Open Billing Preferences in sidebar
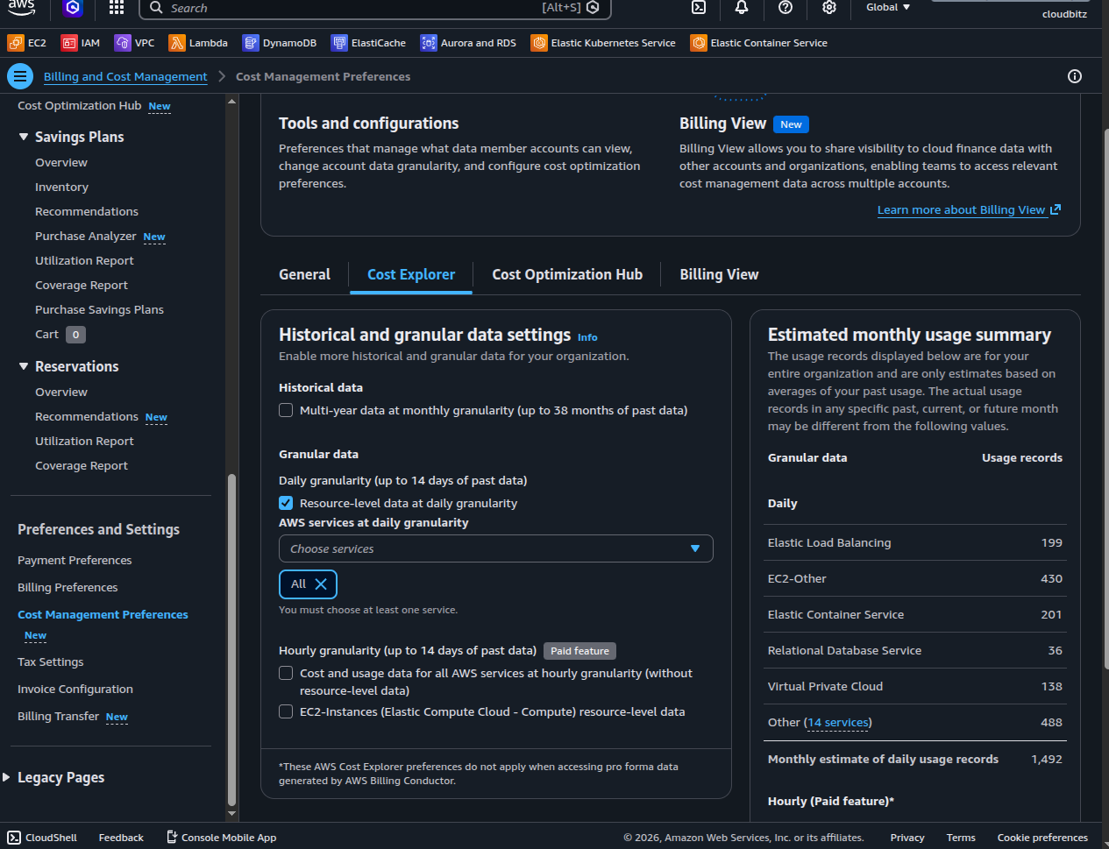Image resolution: width=1109 pixels, height=849 pixels. point(68,587)
